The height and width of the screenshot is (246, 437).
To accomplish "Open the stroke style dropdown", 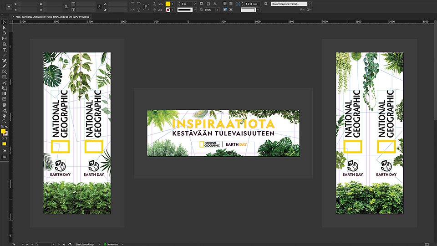I will (x=194, y=10).
